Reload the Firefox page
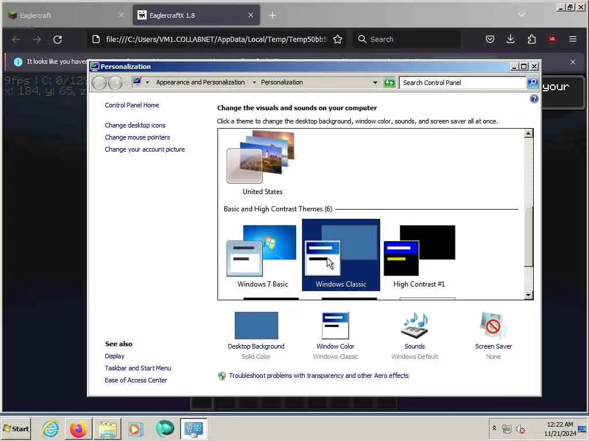Viewport: 589px width, 441px height. [x=58, y=40]
